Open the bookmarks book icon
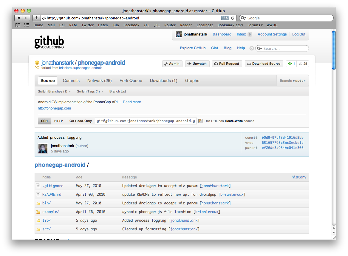The width and height of the screenshot is (348, 256). coord(18,25)
